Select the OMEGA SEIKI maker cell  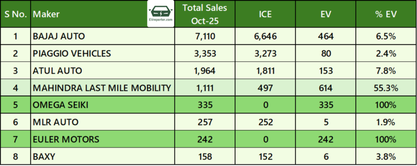61,105
